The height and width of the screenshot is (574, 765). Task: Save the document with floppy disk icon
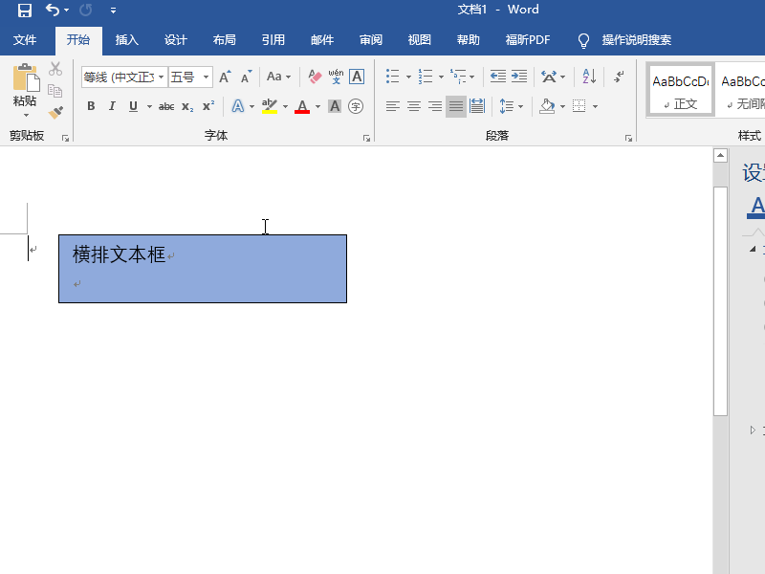(25, 11)
